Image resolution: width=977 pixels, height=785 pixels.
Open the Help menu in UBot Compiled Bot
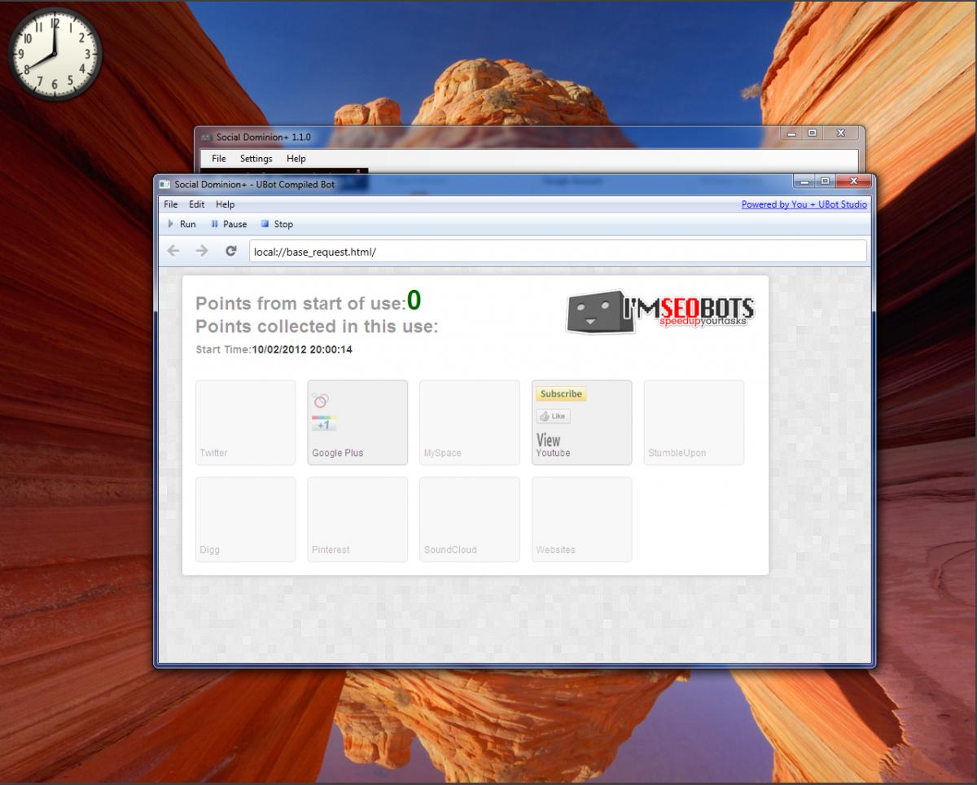click(226, 204)
